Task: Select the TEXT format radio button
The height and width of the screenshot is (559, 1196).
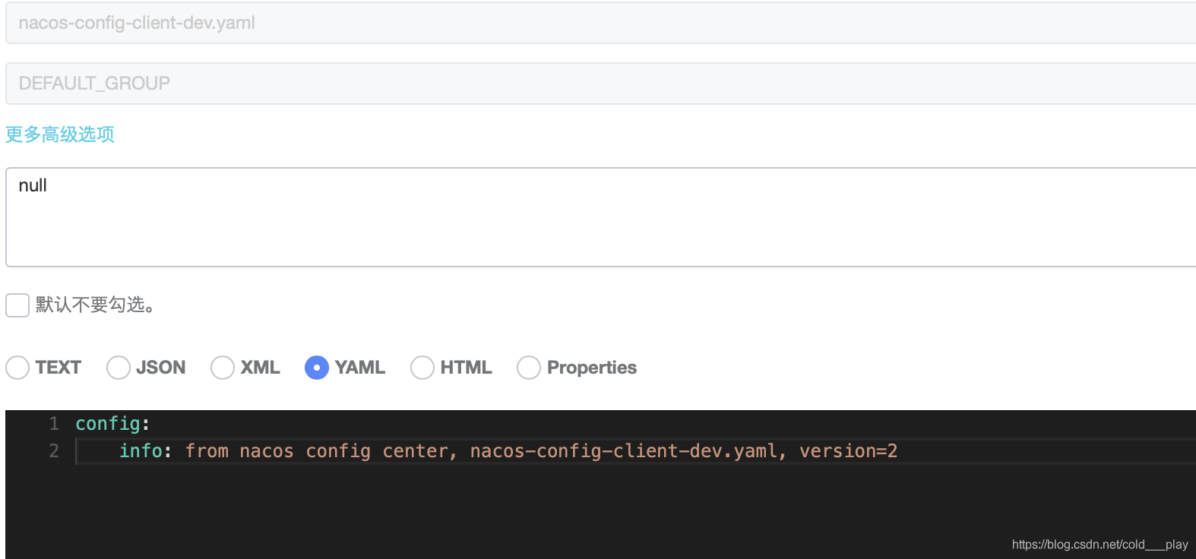Action: pos(17,368)
